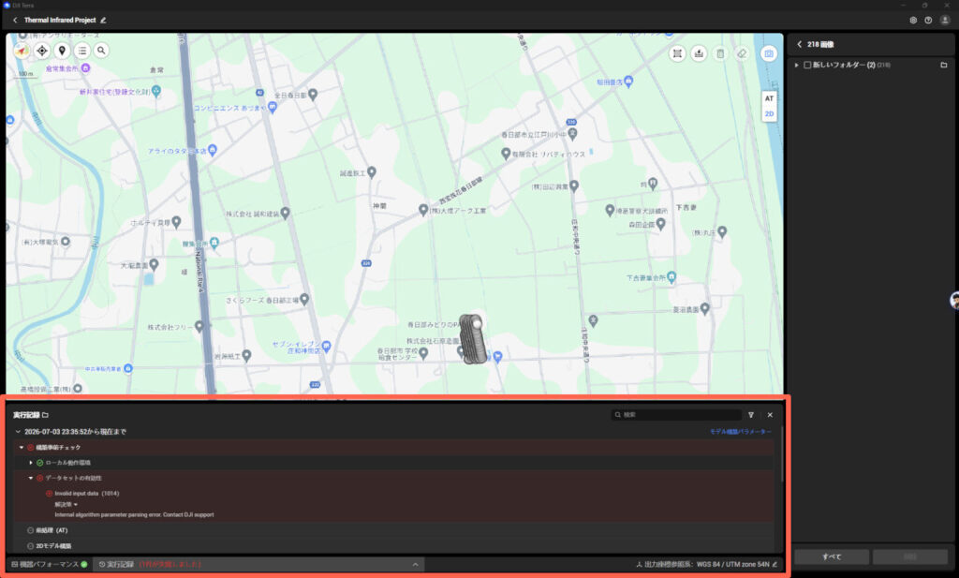Click the trash delete map button

pos(720,53)
